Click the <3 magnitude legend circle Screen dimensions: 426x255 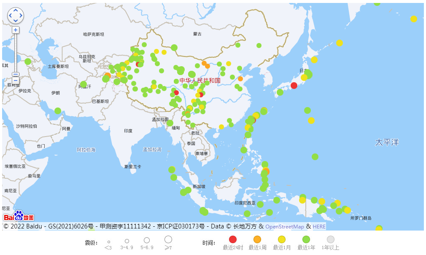[109, 242]
